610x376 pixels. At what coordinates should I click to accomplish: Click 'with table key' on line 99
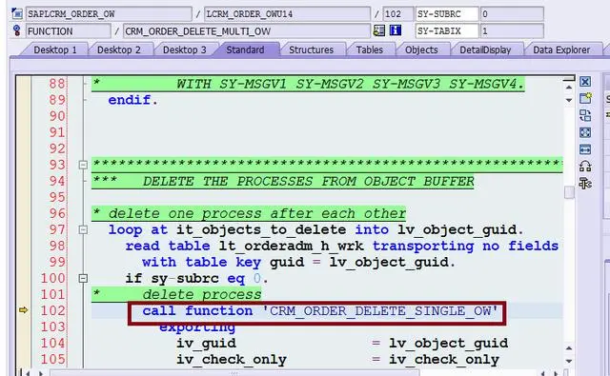click(x=201, y=262)
